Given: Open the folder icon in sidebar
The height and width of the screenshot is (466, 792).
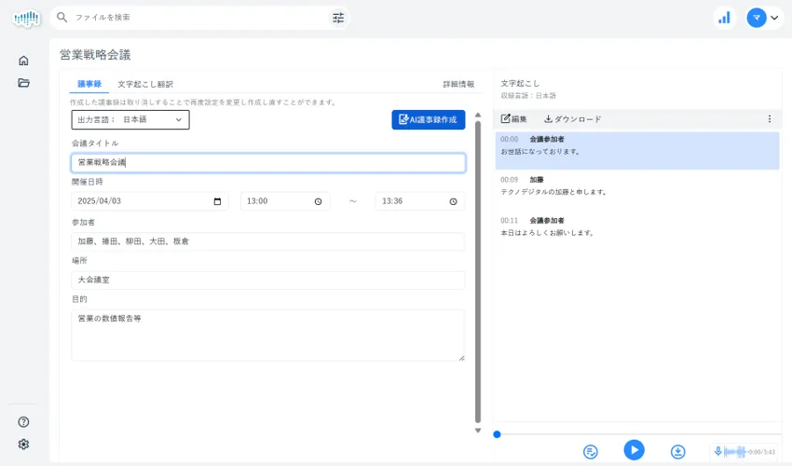Looking at the screenshot, I should coord(23,83).
